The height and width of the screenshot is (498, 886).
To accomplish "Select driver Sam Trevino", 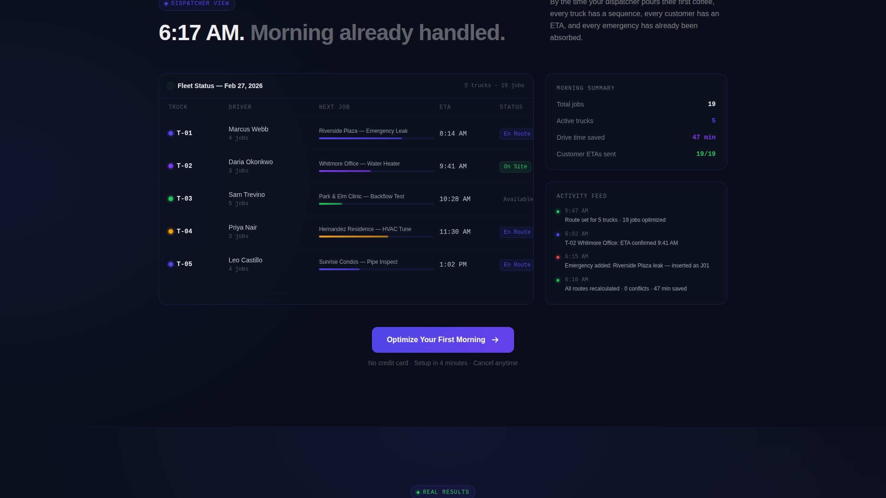I will 247,195.
